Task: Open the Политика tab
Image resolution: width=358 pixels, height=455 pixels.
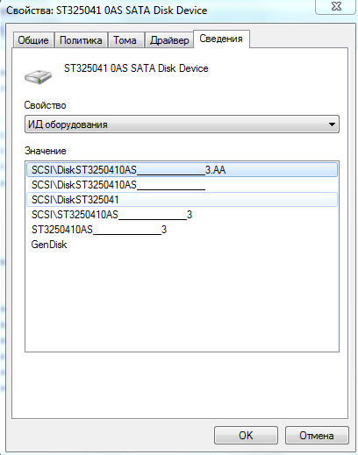Action: (81, 40)
